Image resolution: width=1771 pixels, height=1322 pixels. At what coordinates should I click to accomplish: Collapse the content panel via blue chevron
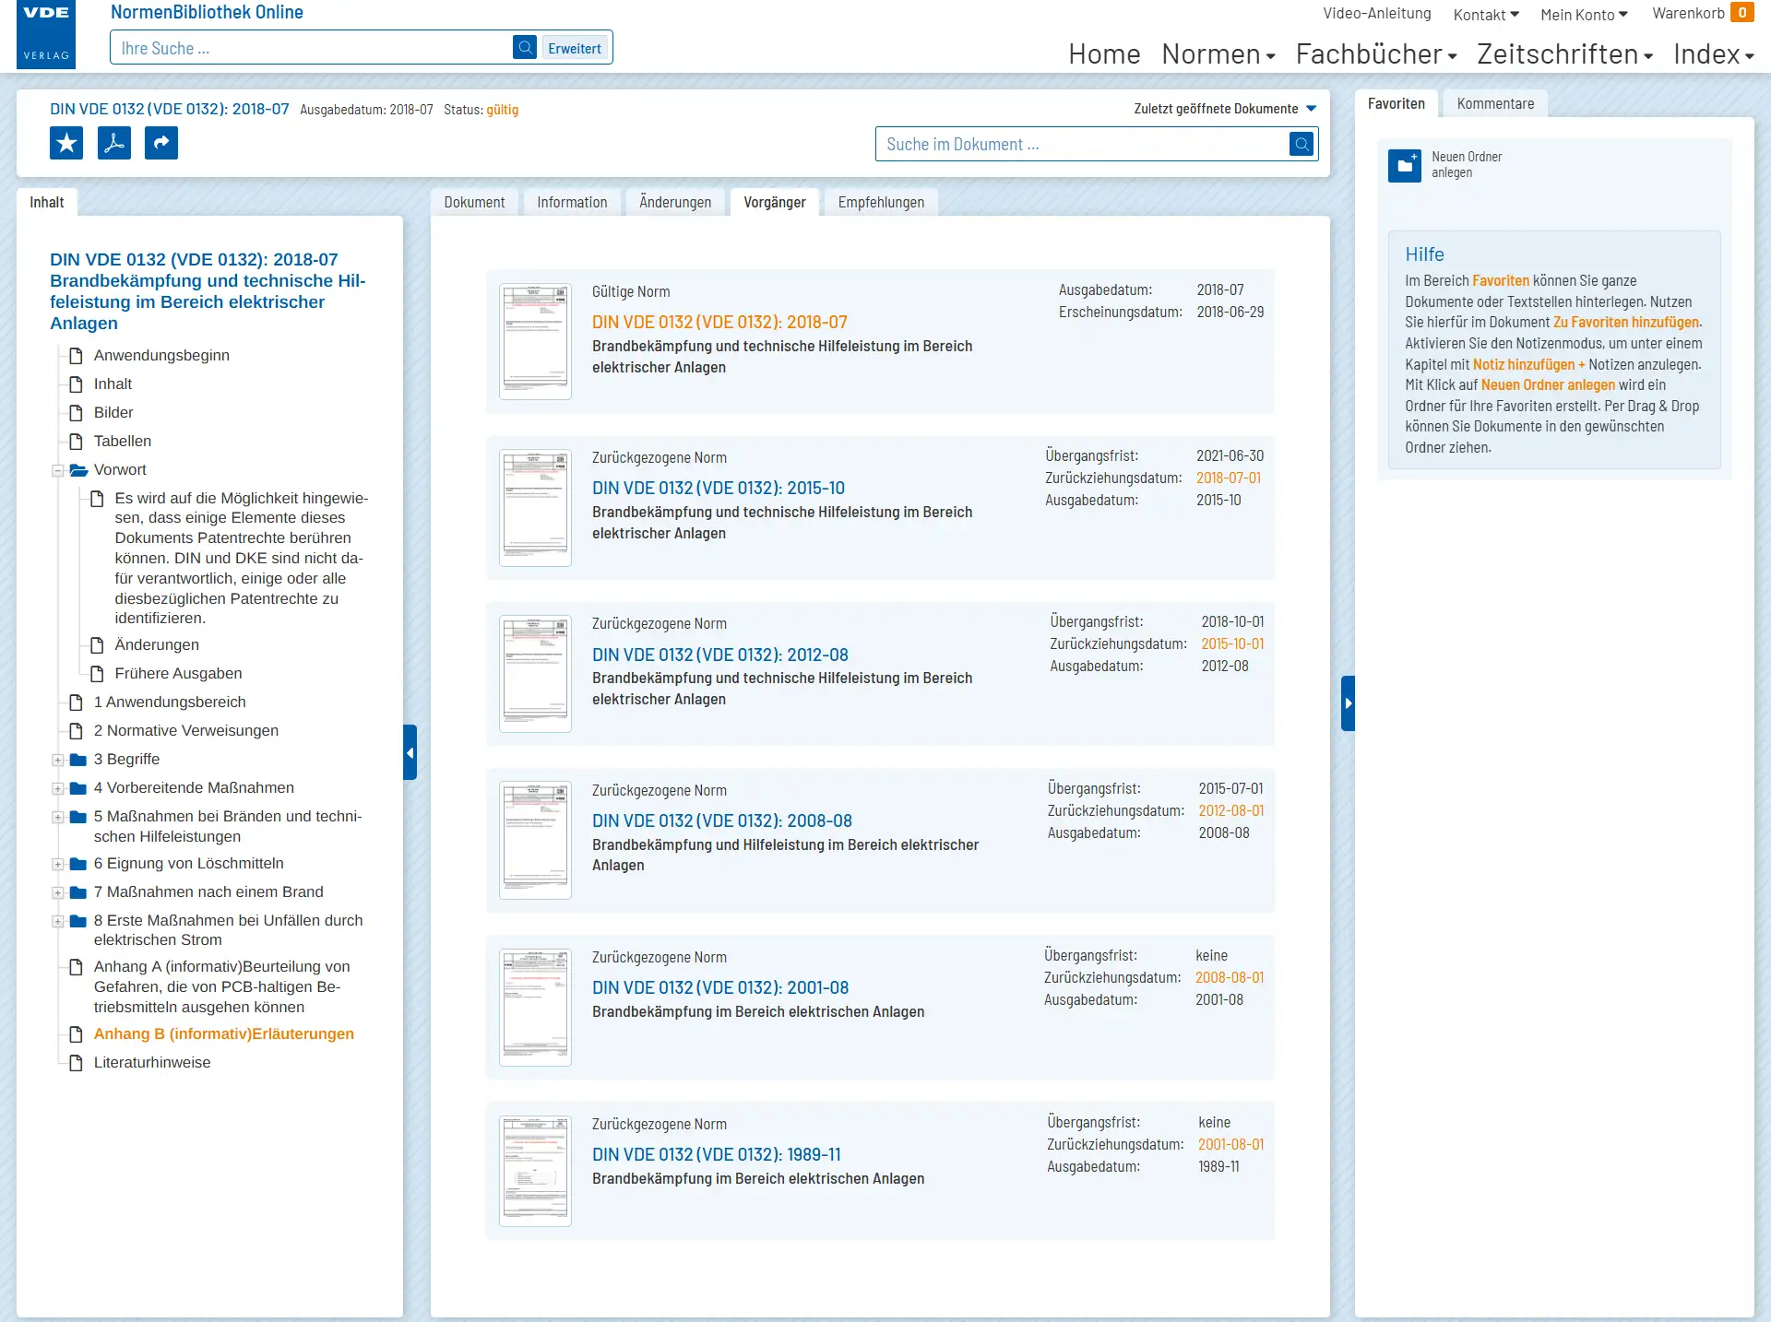coord(410,752)
